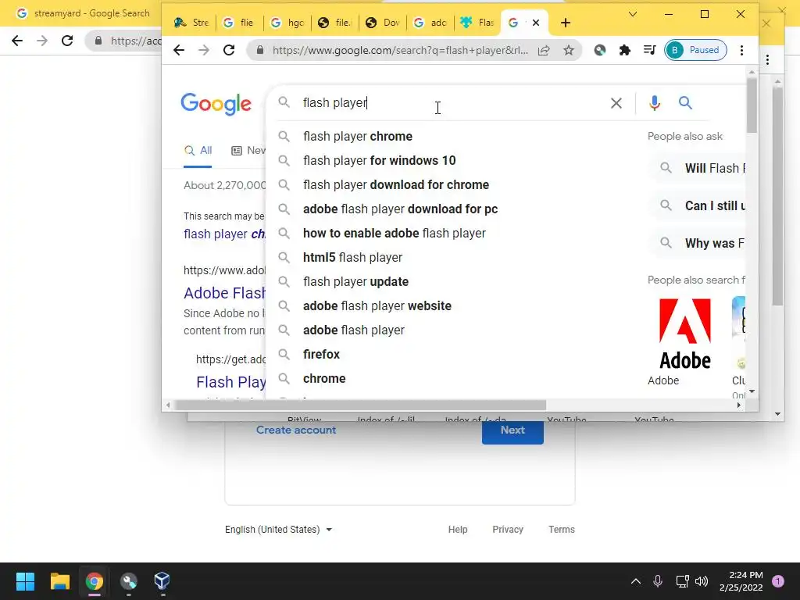Screen dimensions: 800x600
Task: Open File Explorer from the taskbar
Action: (x=59, y=581)
